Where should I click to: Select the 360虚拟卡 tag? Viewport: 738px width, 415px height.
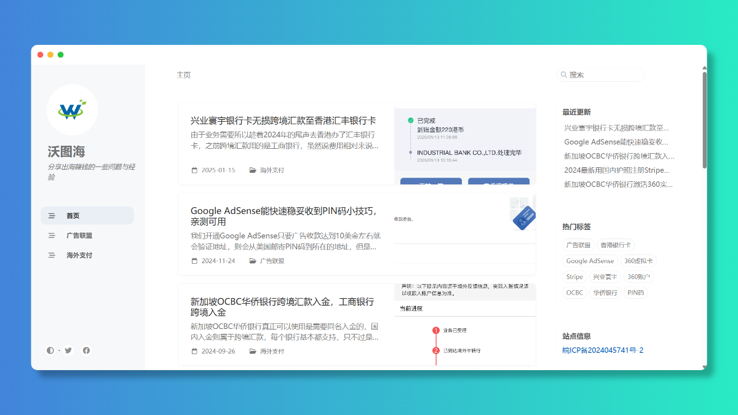point(638,261)
